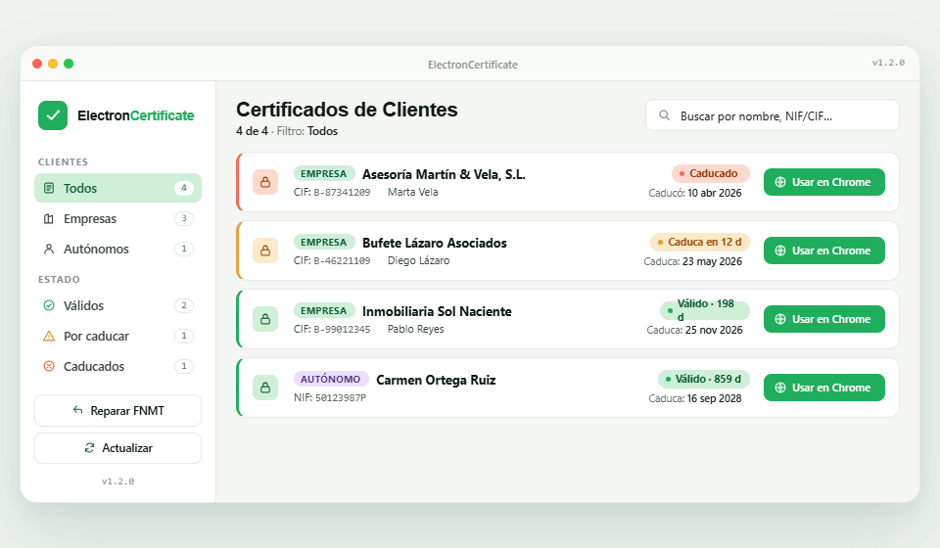
Task: Click the CIF number B-99012345
Action: (x=342, y=330)
